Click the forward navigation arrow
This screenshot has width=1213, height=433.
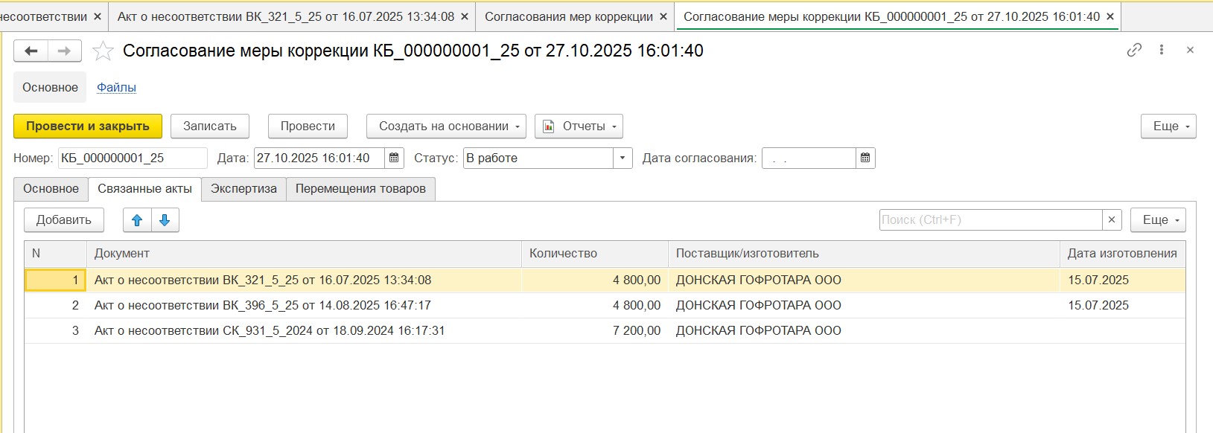click(x=65, y=51)
